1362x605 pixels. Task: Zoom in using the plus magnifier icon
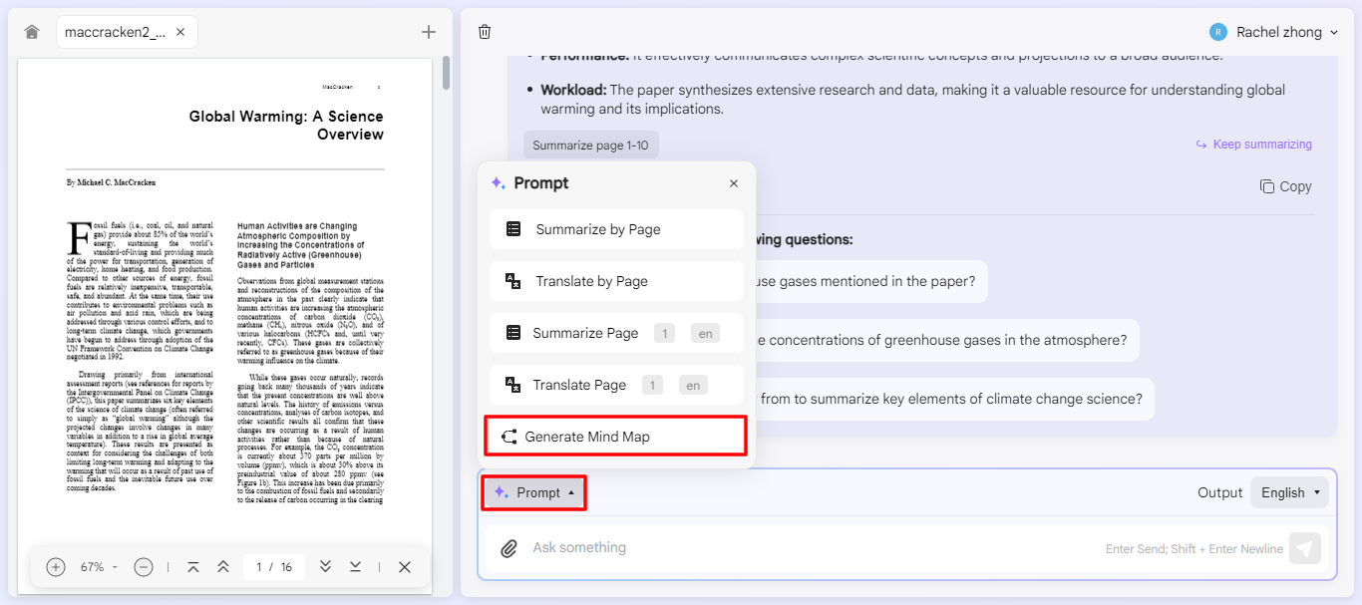click(x=55, y=566)
